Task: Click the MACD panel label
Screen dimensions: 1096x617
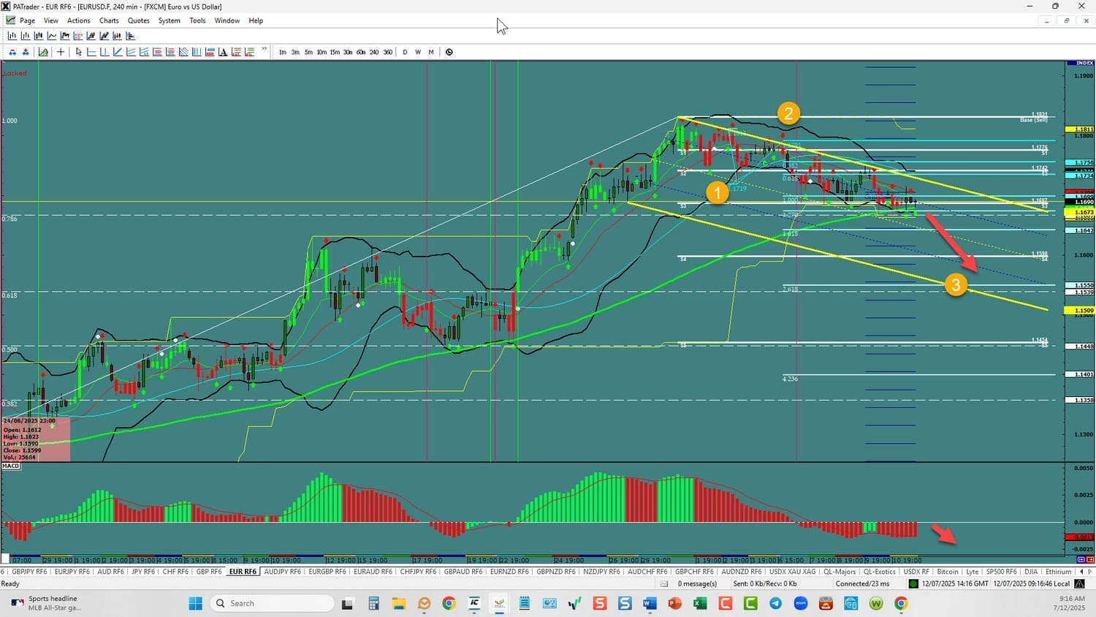Action: [11, 466]
